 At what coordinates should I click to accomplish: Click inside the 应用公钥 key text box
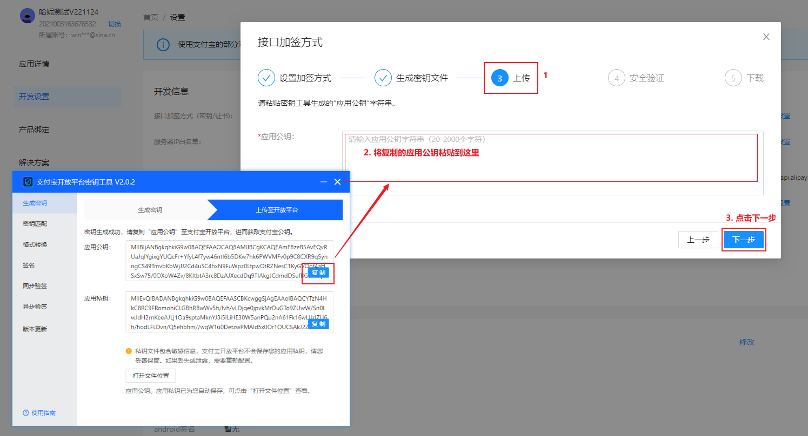coord(229,261)
